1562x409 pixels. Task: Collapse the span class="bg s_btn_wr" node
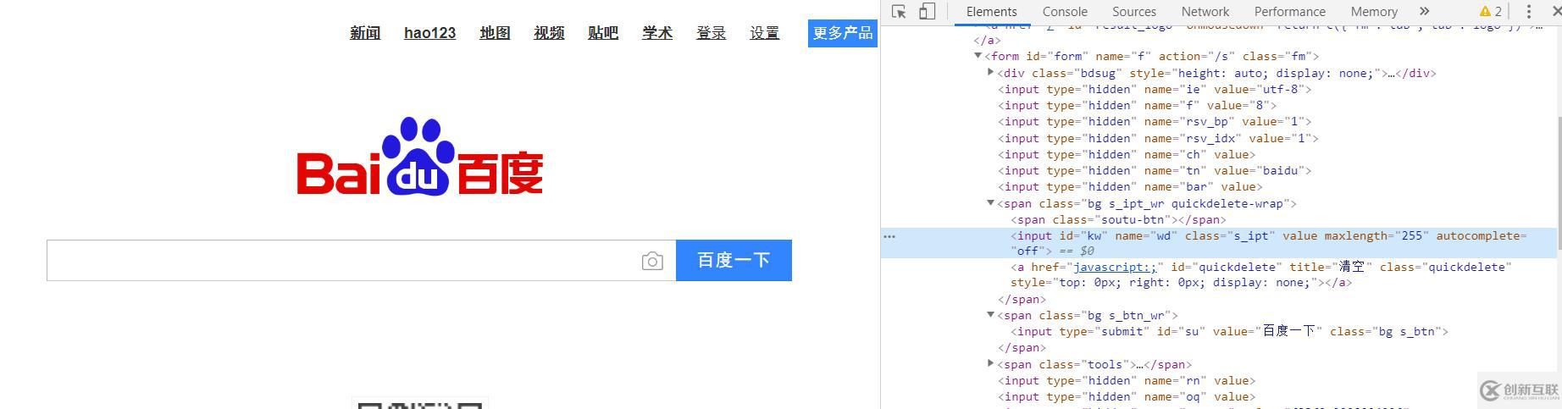(990, 315)
